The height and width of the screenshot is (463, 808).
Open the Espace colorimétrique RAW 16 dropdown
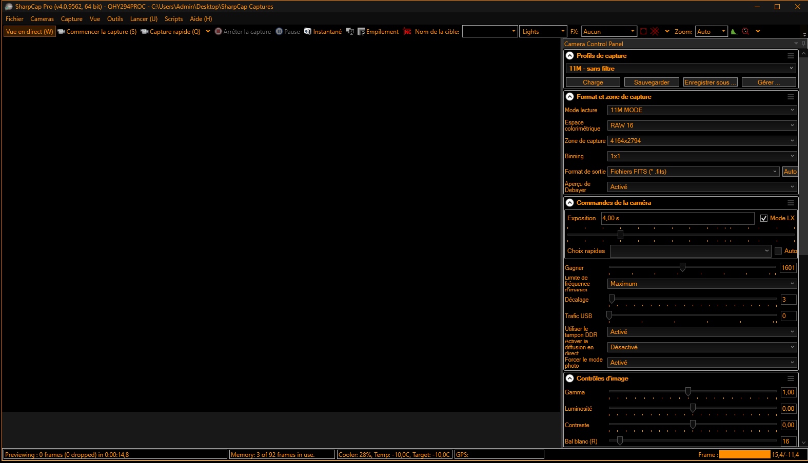click(x=701, y=125)
